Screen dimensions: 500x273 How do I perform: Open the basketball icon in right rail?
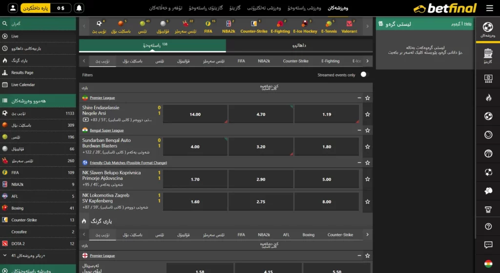point(488,154)
